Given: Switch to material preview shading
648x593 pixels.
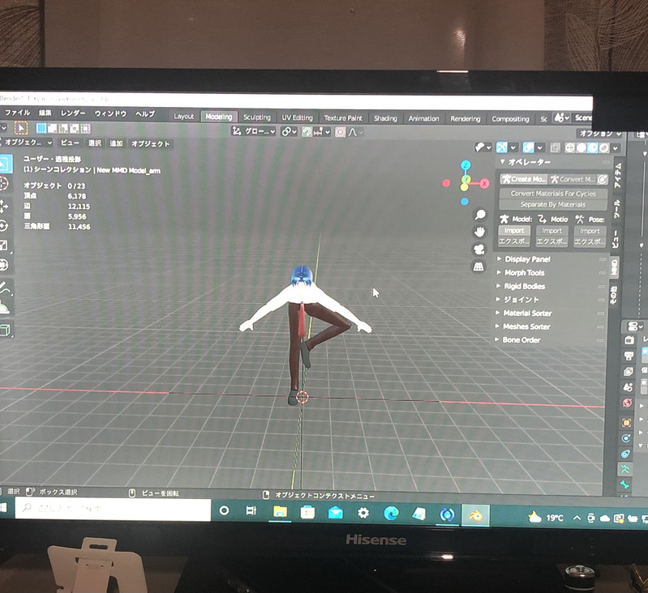Looking at the screenshot, I should pos(592,147).
